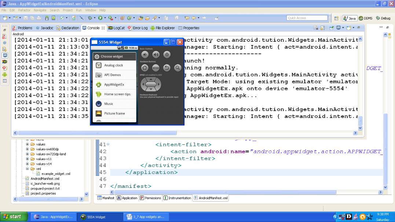Switch to the LogCat tab
395x222 pixels.
(116, 28)
